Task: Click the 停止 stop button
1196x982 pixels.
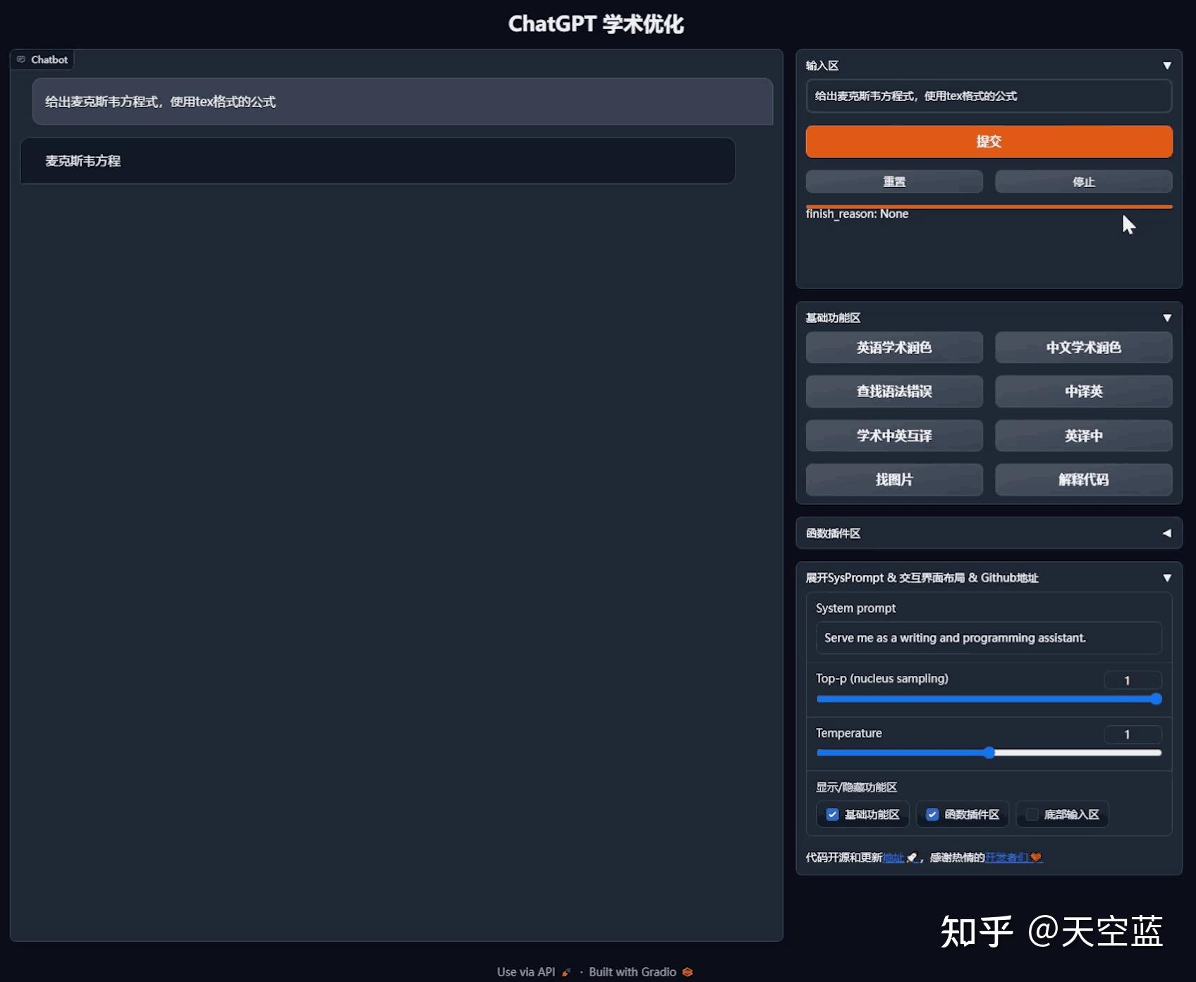Action: pyautogui.click(x=1084, y=181)
